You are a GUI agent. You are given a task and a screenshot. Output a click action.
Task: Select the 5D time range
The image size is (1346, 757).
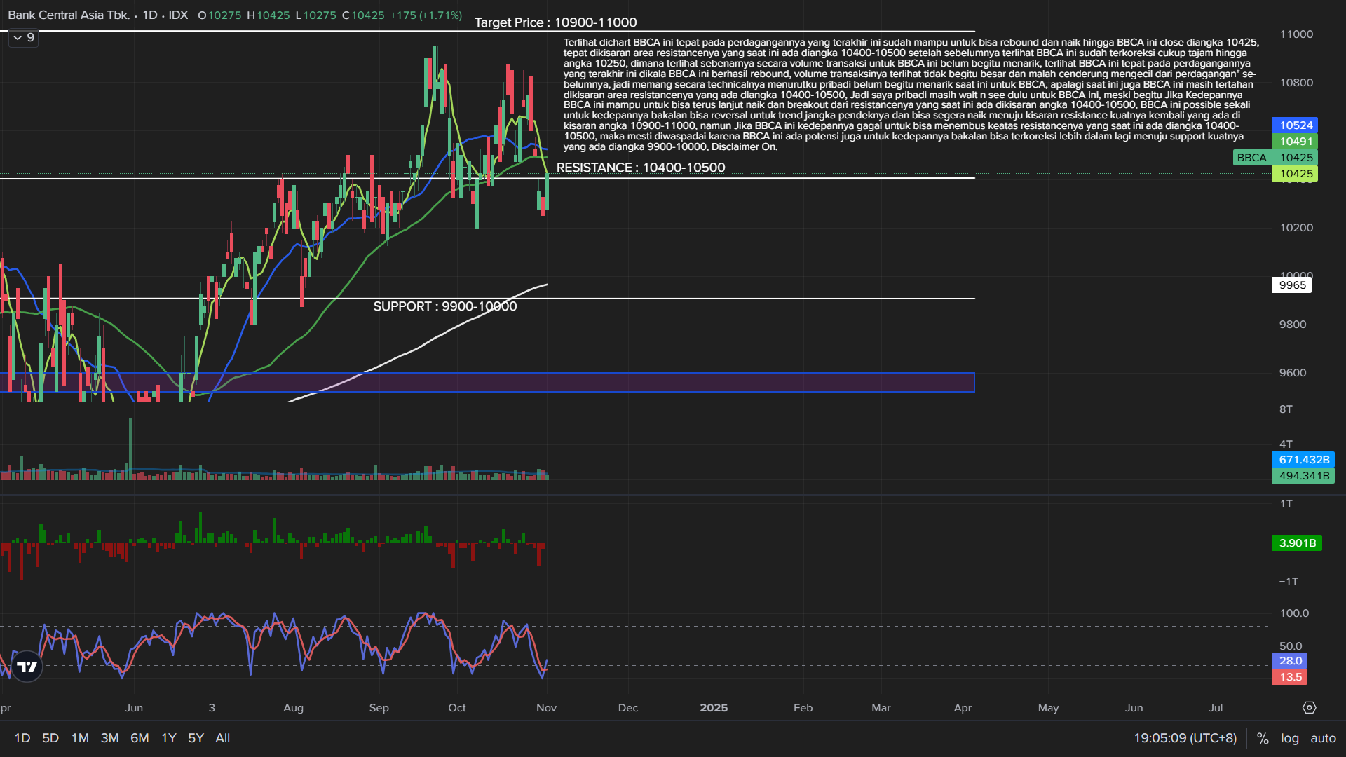[50, 738]
